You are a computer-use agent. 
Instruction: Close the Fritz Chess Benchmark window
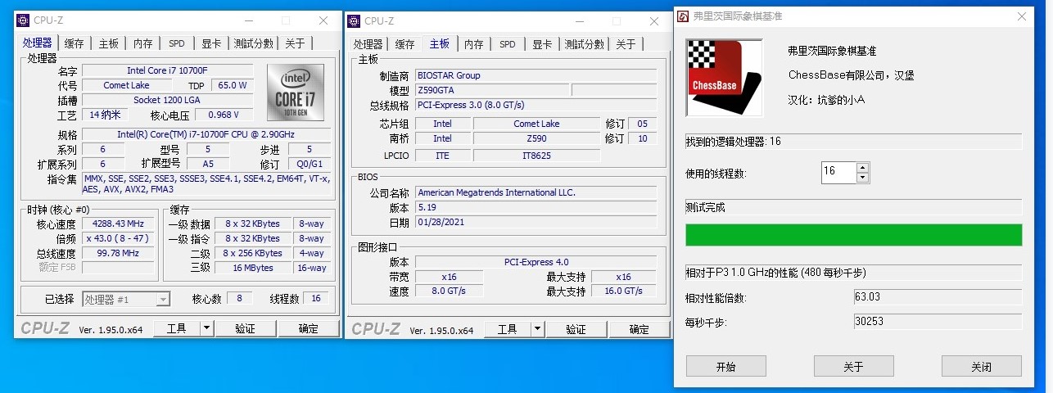tap(1020, 16)
